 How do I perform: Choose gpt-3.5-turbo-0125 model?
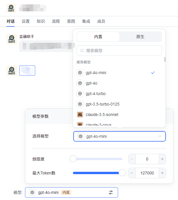click(x=119, y=104)
